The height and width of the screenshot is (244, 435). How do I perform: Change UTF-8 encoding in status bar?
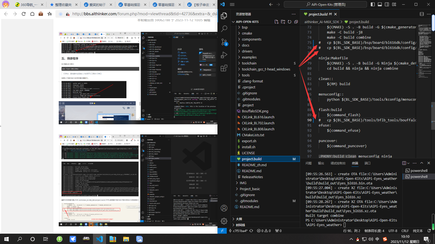[393, 231]
